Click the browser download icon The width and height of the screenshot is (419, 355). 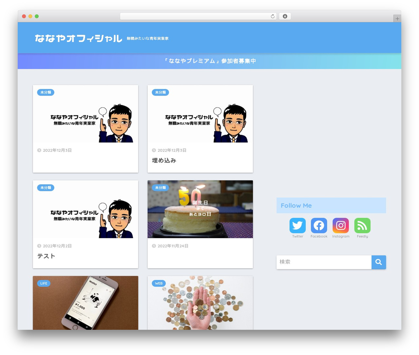(285, 16)
